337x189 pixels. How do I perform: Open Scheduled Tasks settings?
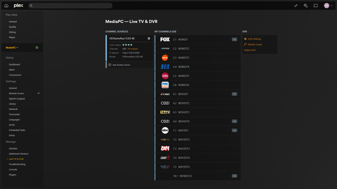point(17,130)
